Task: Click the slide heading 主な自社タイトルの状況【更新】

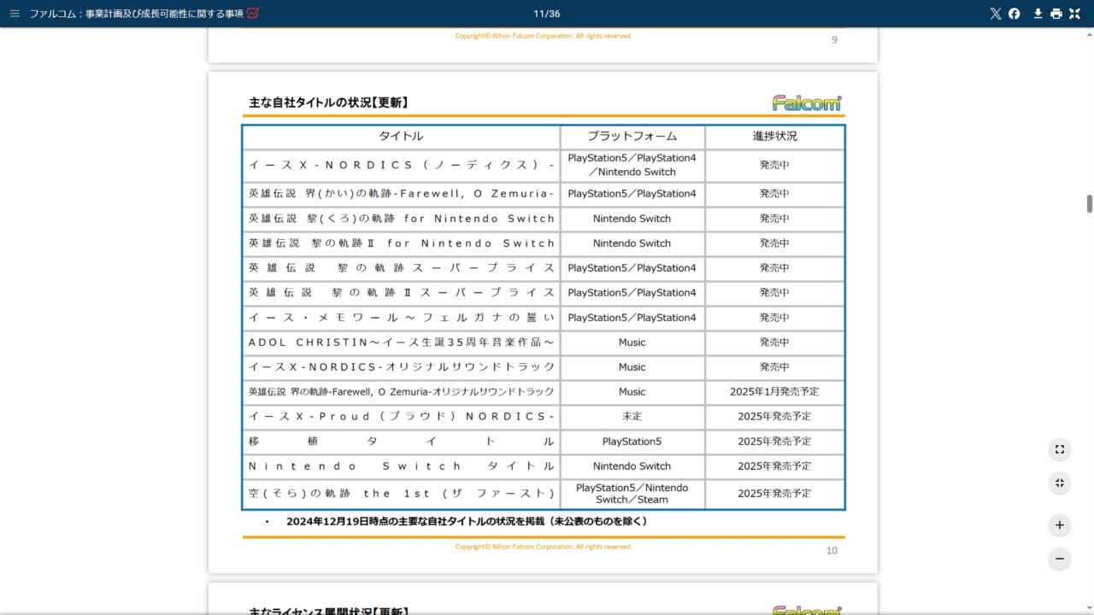Action: [x=328, y=102]
